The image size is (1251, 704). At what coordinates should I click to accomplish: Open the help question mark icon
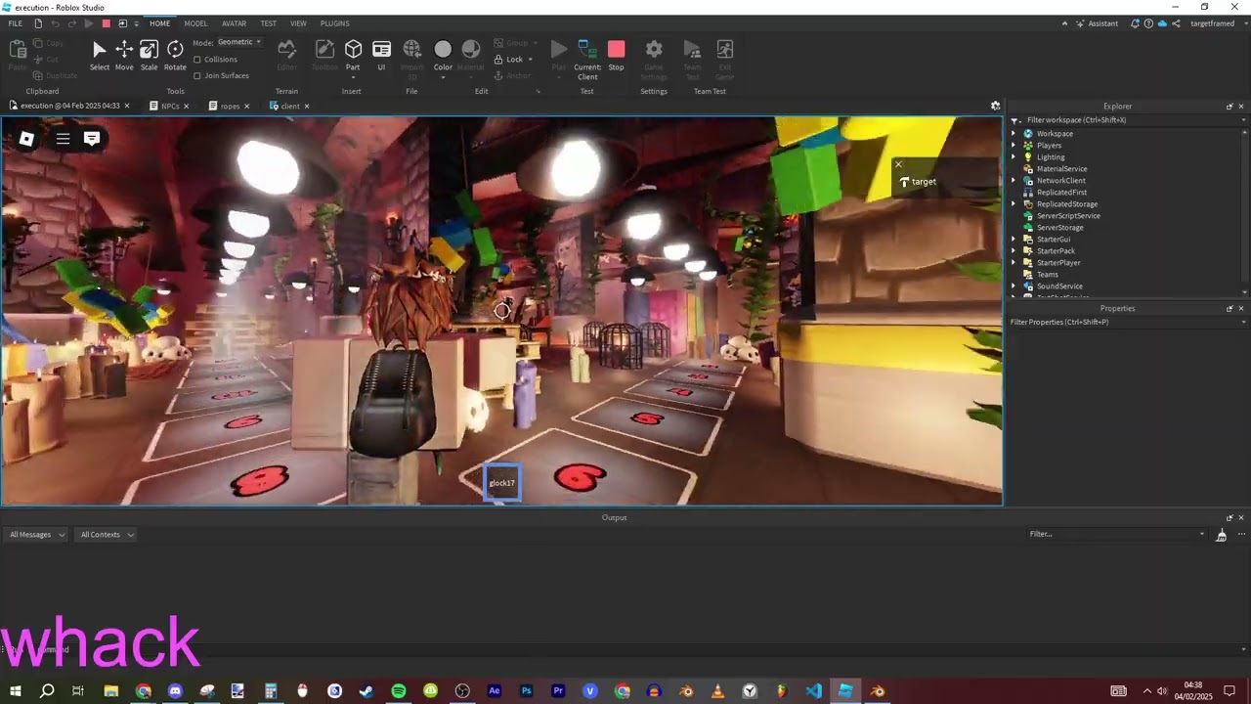pos(1148,23)
